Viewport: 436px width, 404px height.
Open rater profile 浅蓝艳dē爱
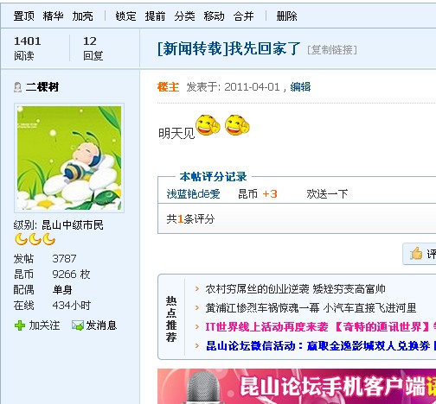[x=194, y=194]
